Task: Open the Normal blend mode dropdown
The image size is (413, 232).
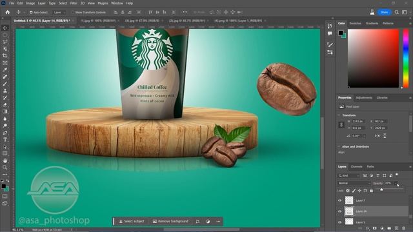Action: click(x=354, y=183)
